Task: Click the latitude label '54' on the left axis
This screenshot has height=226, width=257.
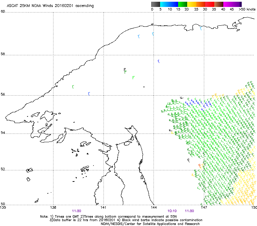Action: coord(3,132)
